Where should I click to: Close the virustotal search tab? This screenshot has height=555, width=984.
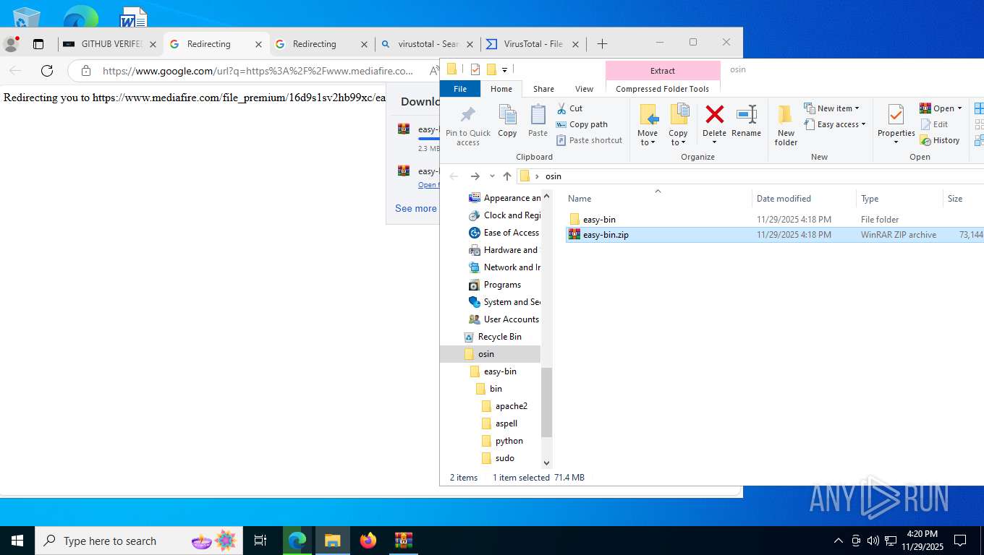click(x=470, y=44)
